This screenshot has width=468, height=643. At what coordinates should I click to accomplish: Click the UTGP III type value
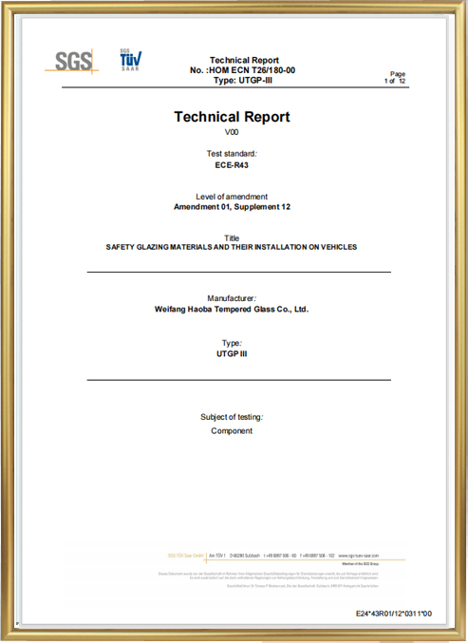coord(232,354)
